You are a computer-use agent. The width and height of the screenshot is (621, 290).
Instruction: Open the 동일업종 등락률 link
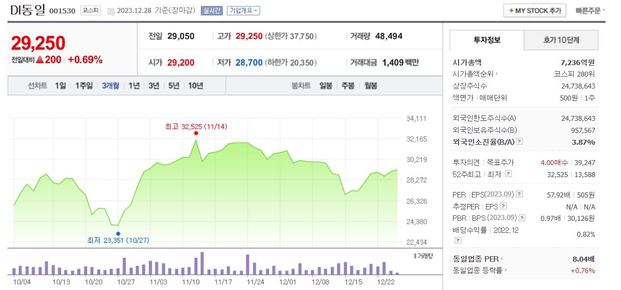pos(480,271)
